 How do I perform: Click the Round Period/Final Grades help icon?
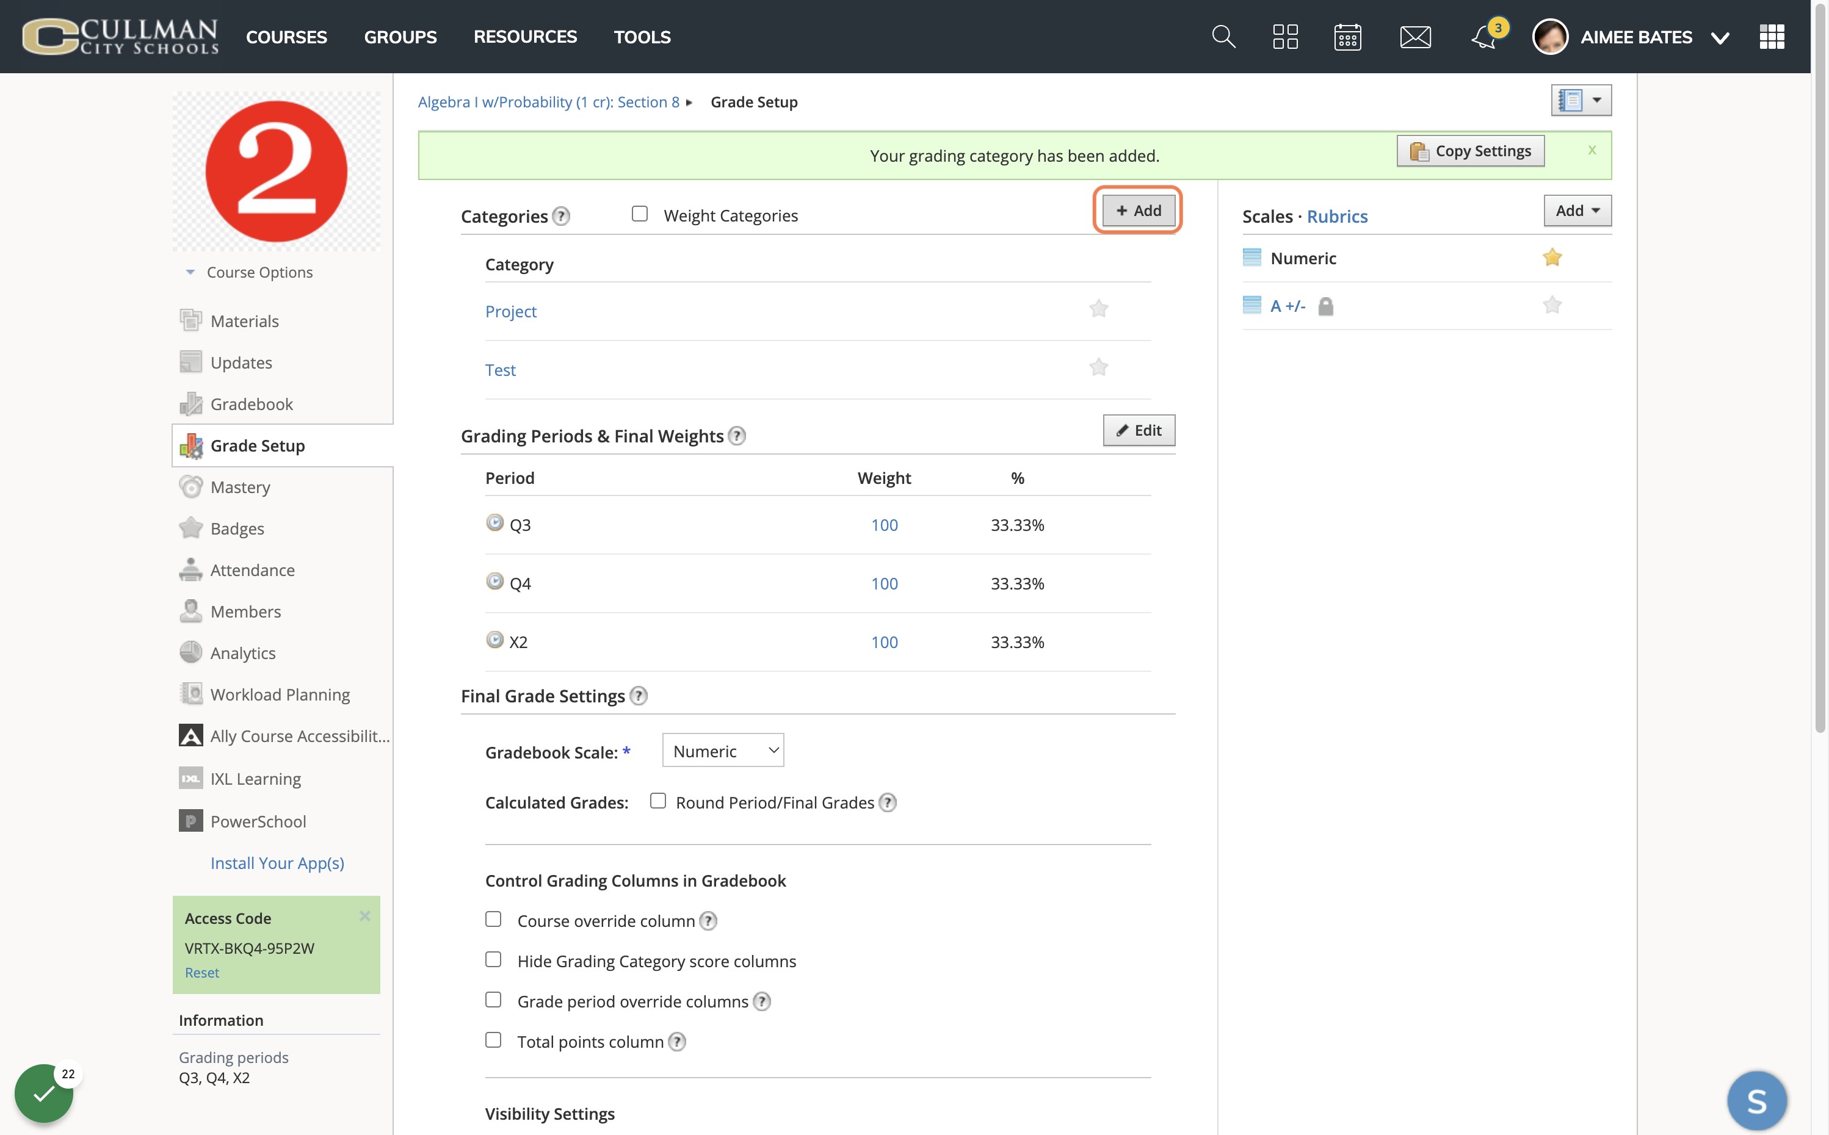point(888,802)
